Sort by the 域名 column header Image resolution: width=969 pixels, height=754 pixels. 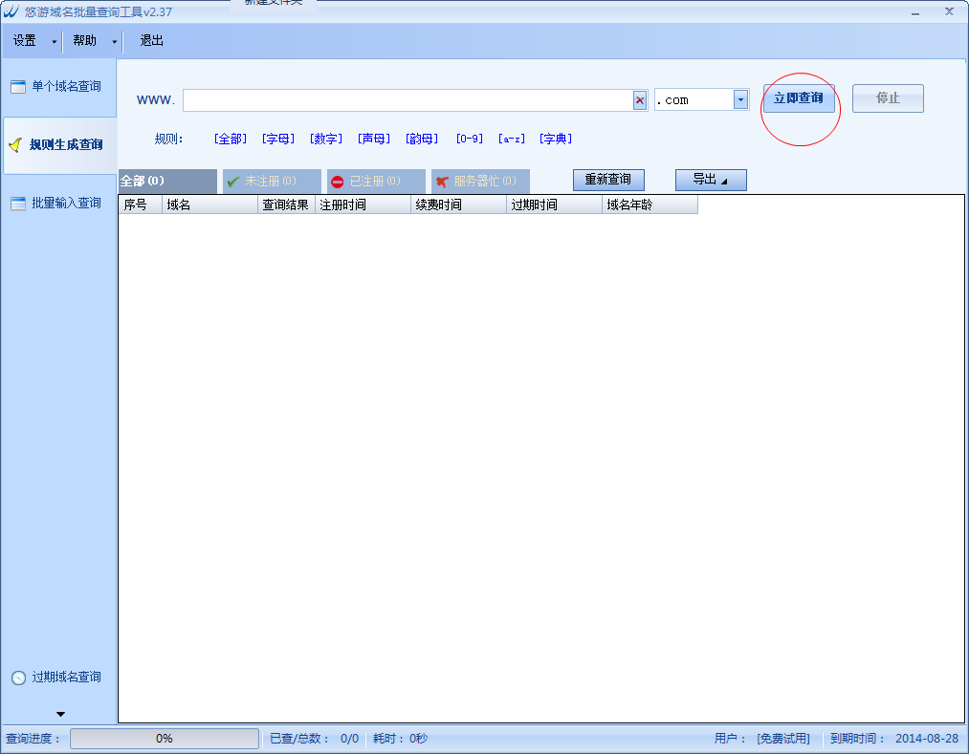[209, 205]
